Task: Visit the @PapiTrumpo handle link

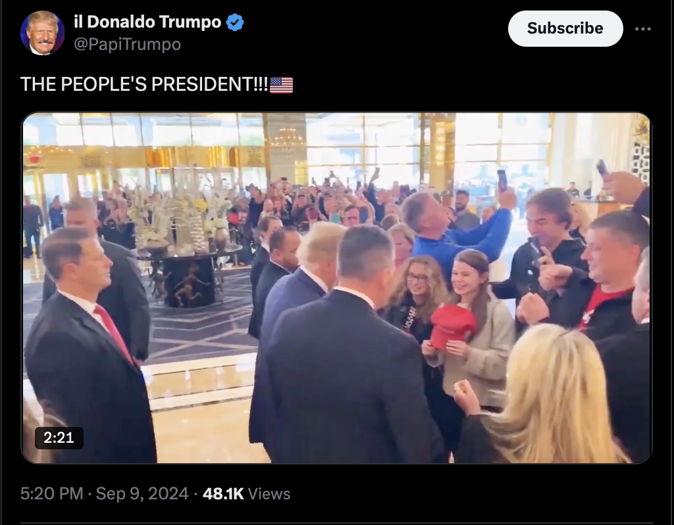Action: 127,44
